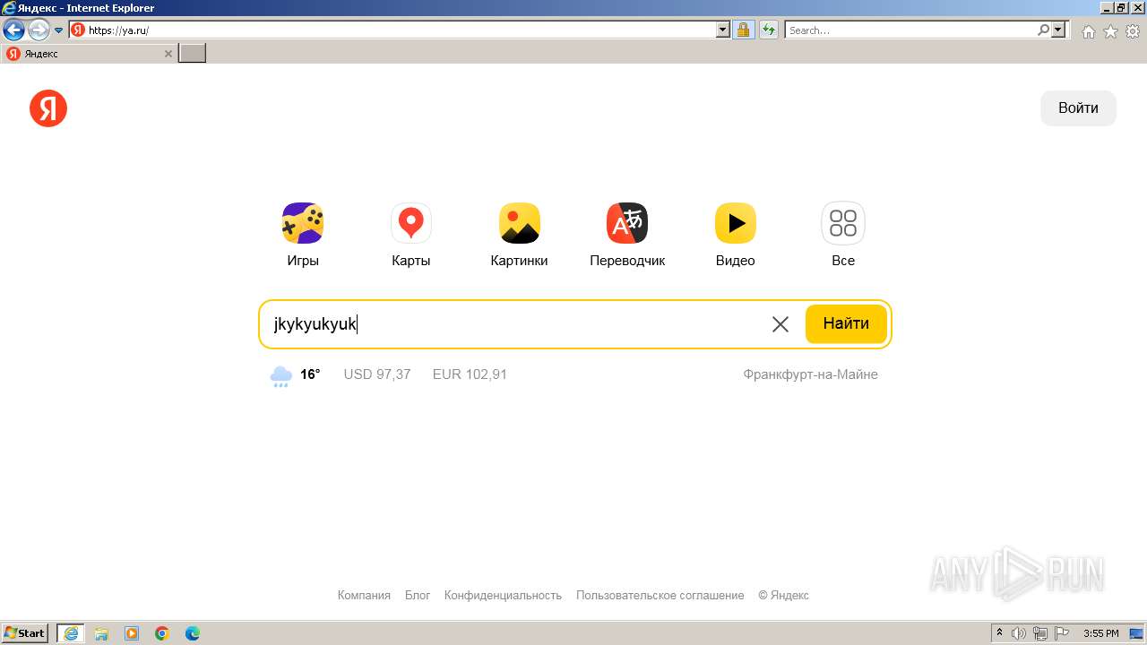Expand the address bar dropdown arrow
The height and width of the screenshot is (645, 1147).
pos(723,30)
